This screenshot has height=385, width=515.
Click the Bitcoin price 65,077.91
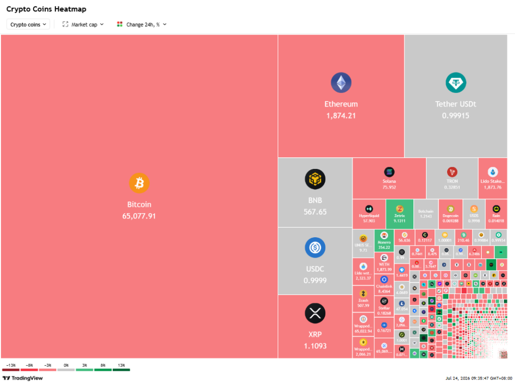click(x=139, y=216)
